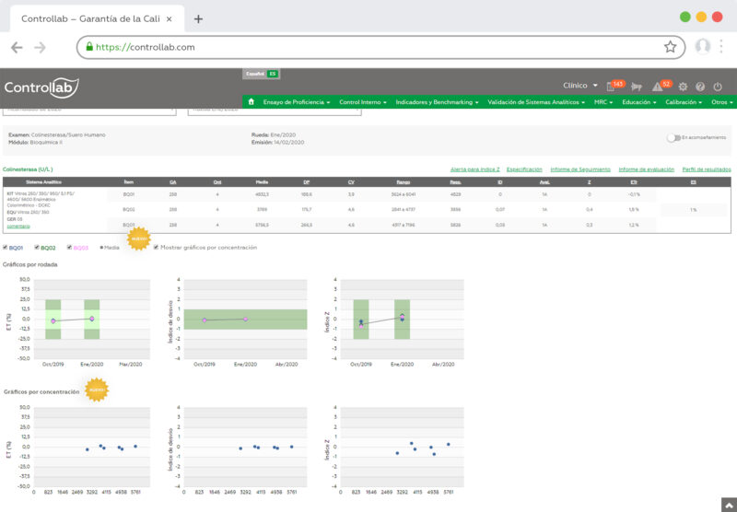Open the Clínico dropdown

(580, 86)
